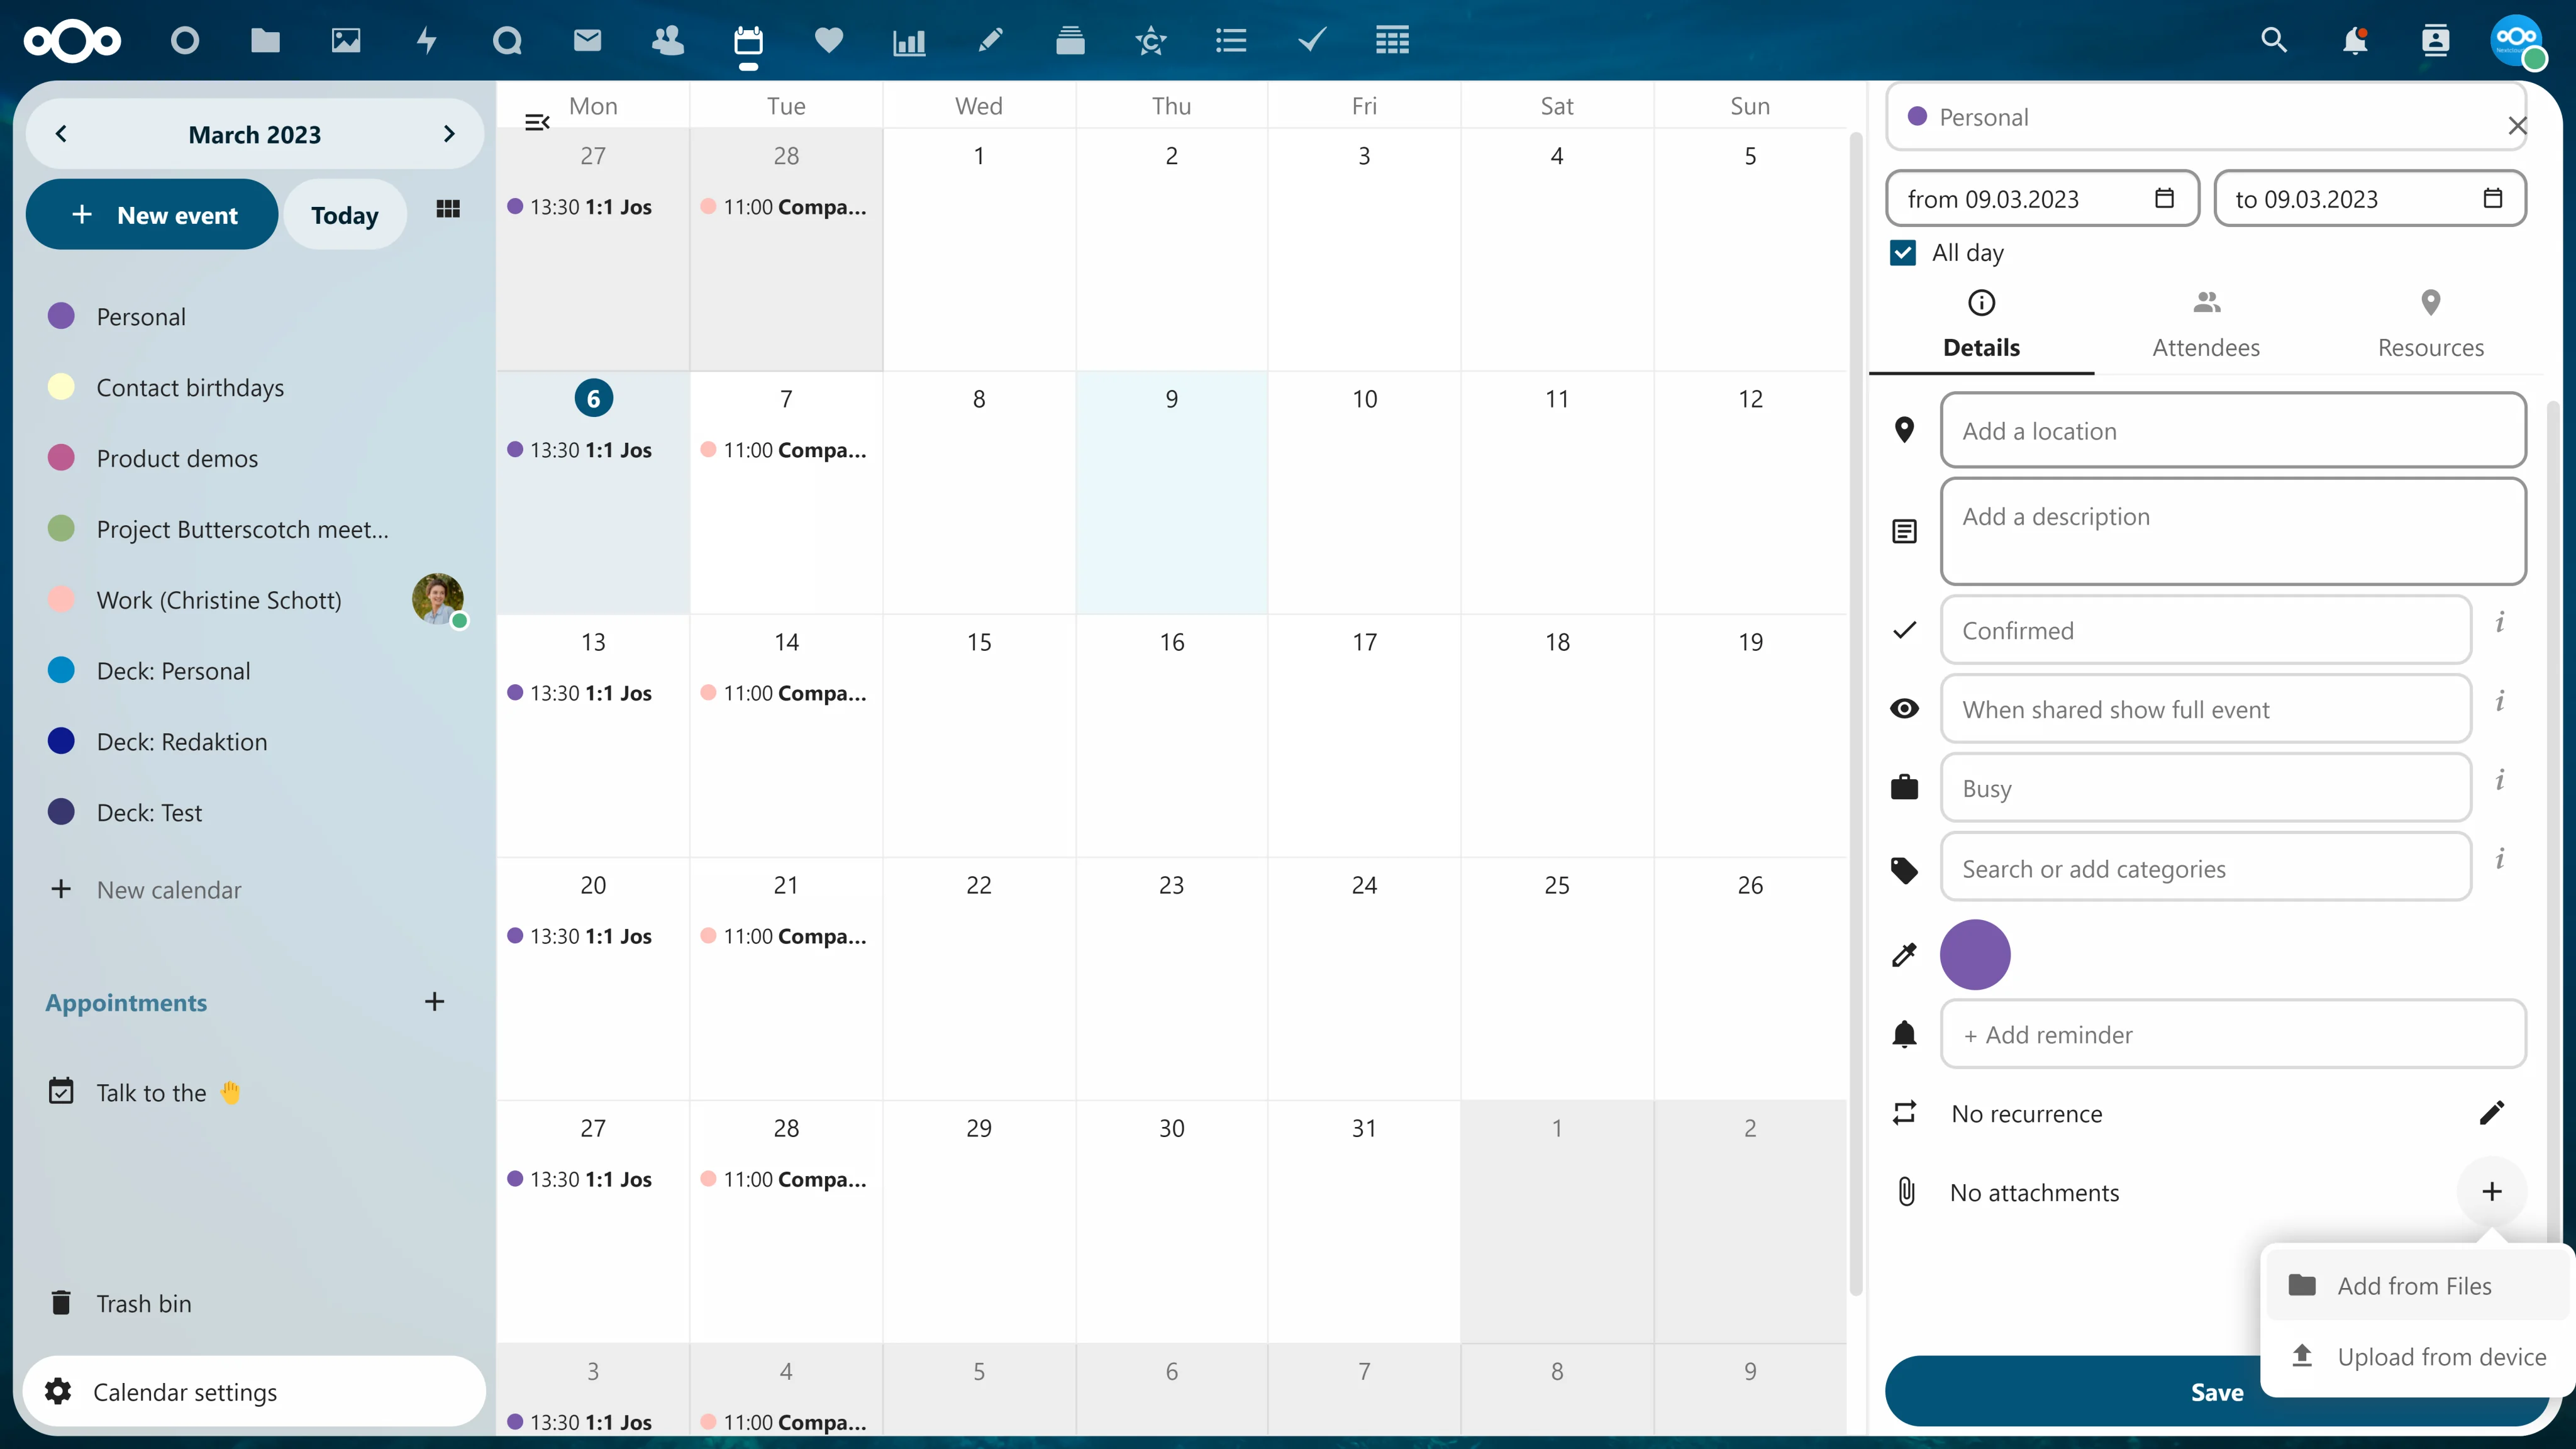Open the Dashboard app icon
The image size is (2576, 1449).
pos(185,40)
